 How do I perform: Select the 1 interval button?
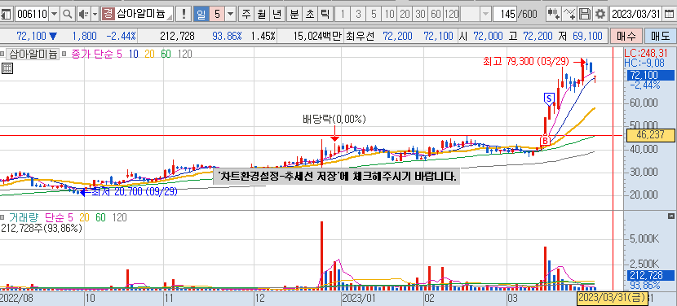343,14
